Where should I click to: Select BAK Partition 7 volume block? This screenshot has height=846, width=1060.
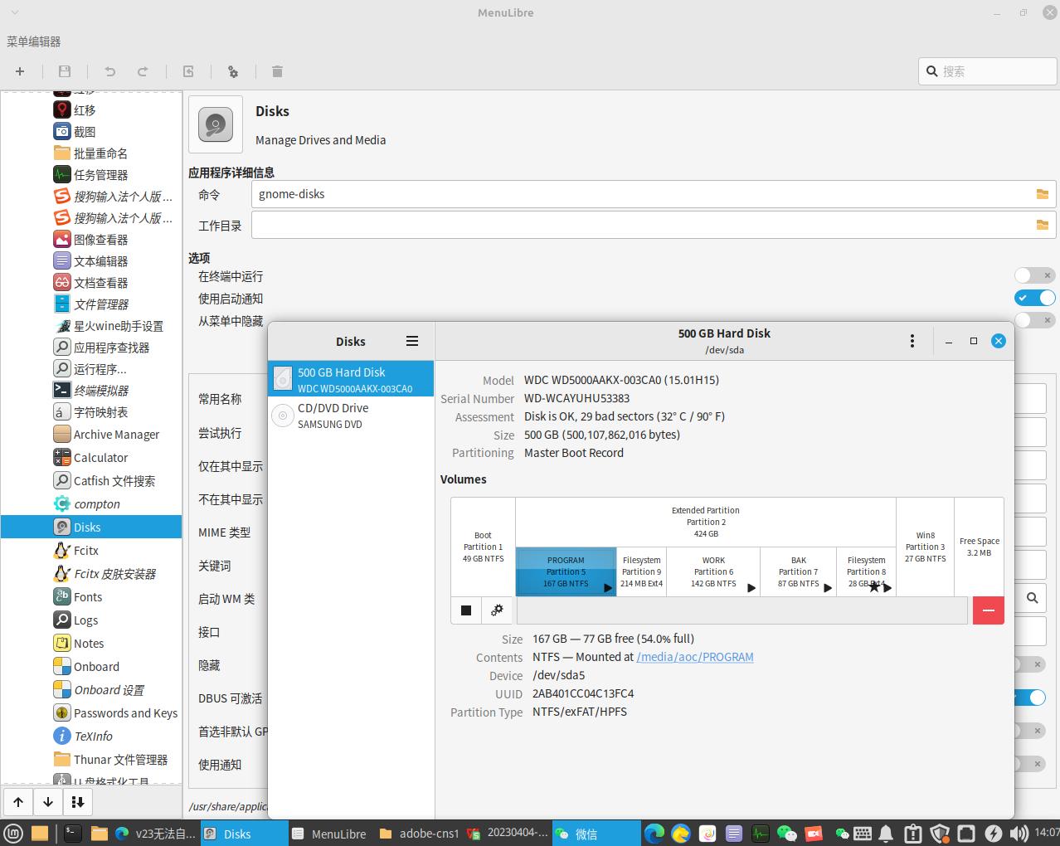pos(798,571)
